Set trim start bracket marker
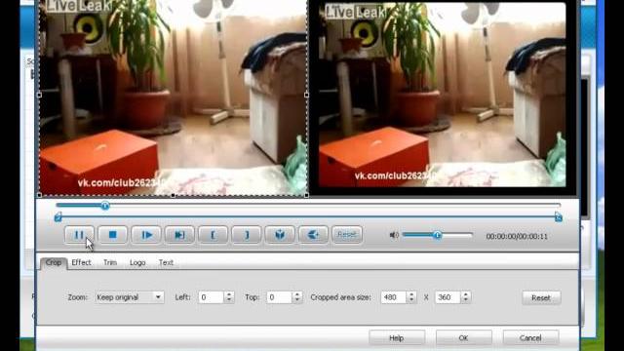 (213, 235)
